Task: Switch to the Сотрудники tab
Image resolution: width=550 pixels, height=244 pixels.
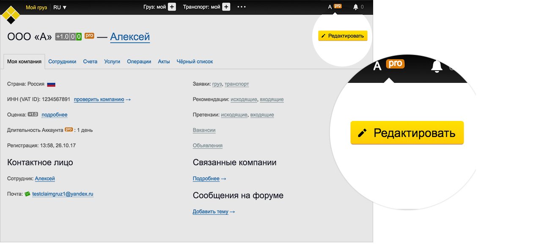Action: click(62, 61)
